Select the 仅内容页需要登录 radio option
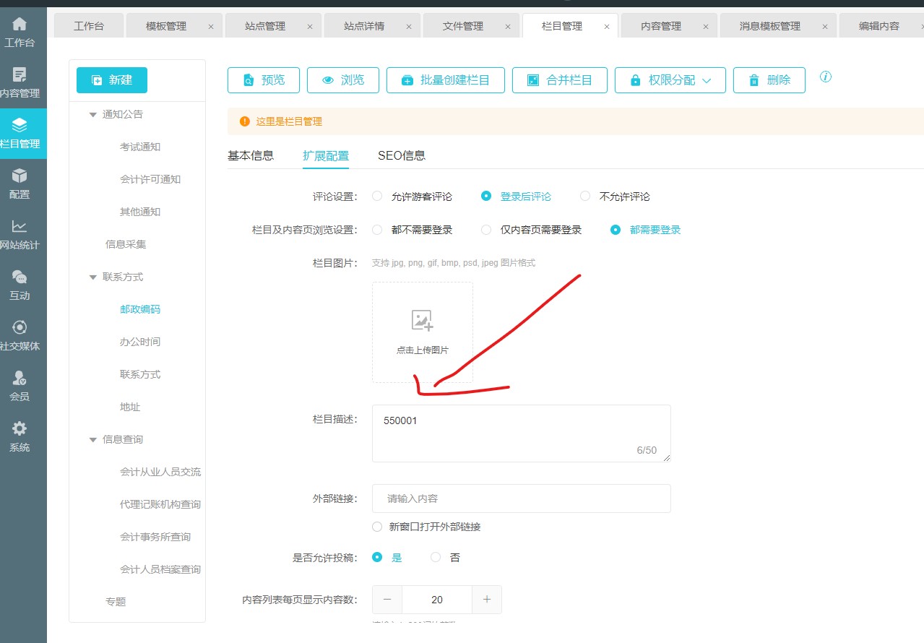 (x=486, y=230)
